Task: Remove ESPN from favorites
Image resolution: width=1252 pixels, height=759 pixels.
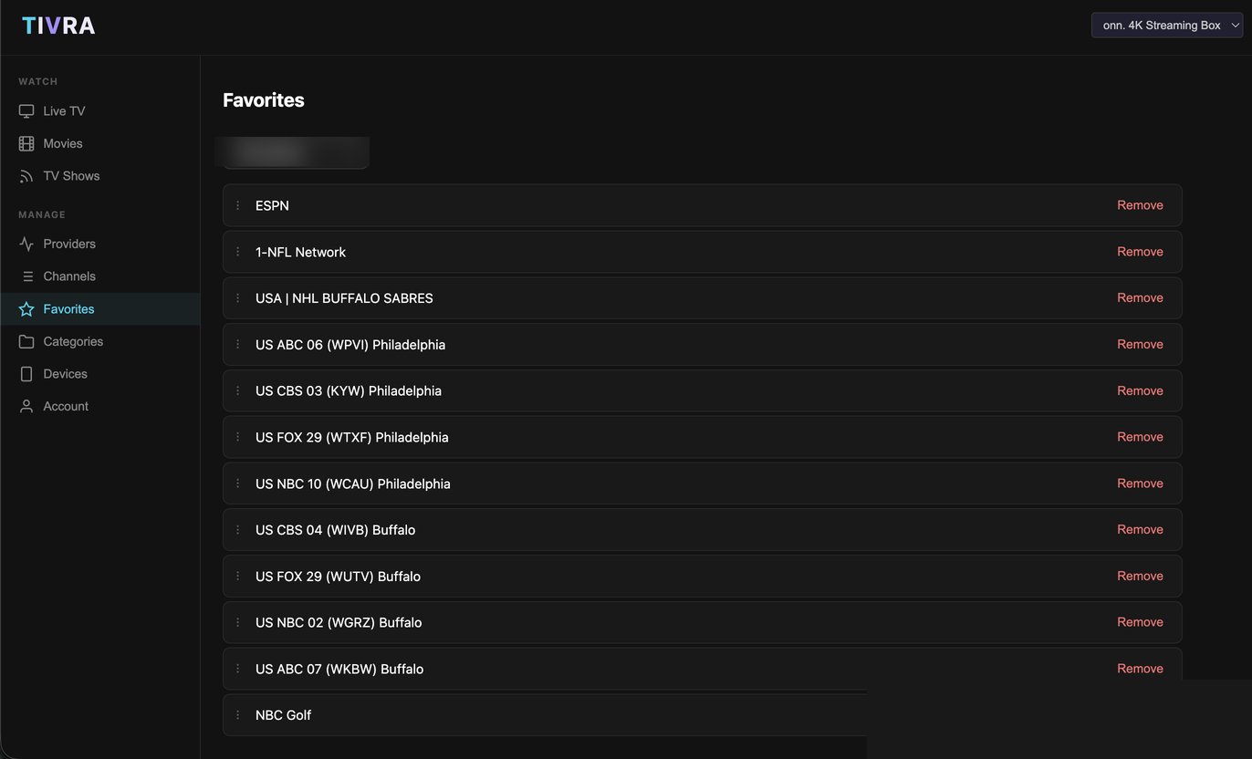Action: [1140, 205]
